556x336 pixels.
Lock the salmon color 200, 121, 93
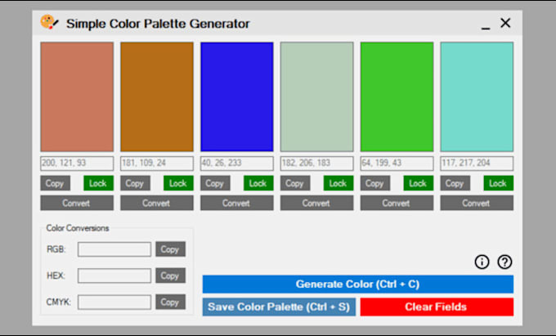[x=98, y=183]
